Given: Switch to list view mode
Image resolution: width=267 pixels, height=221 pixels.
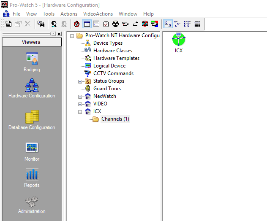Looking at the screenshot, I should (x=187, y=24).
